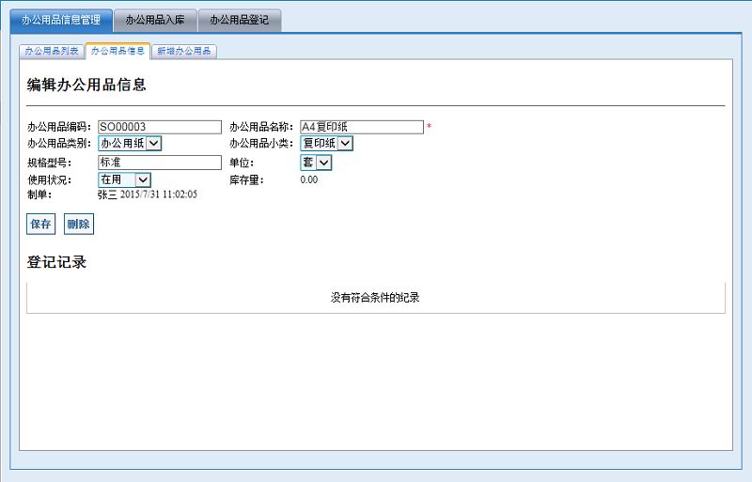Switch to 办公用品信息管理 main tab
Viewport: 752px width, 482px height.
click(61, 20)
